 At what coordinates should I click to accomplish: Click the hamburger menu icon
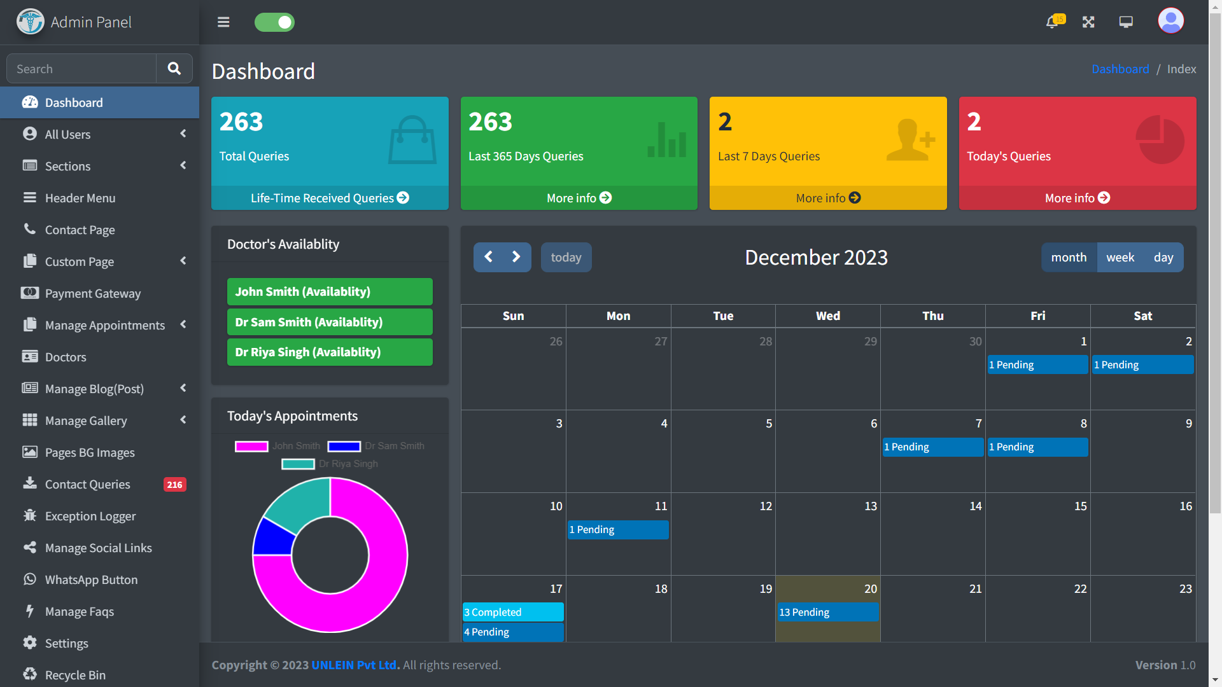(x=223, y=22)
